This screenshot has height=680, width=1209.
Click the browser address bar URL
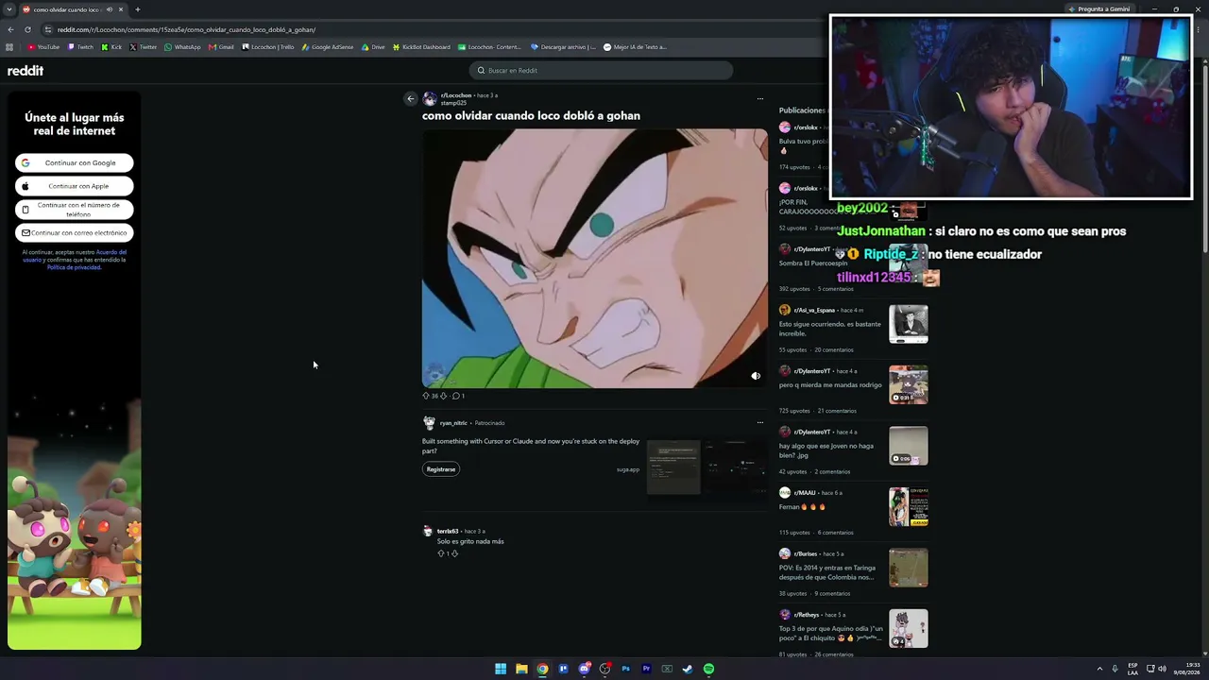[186, 29]
